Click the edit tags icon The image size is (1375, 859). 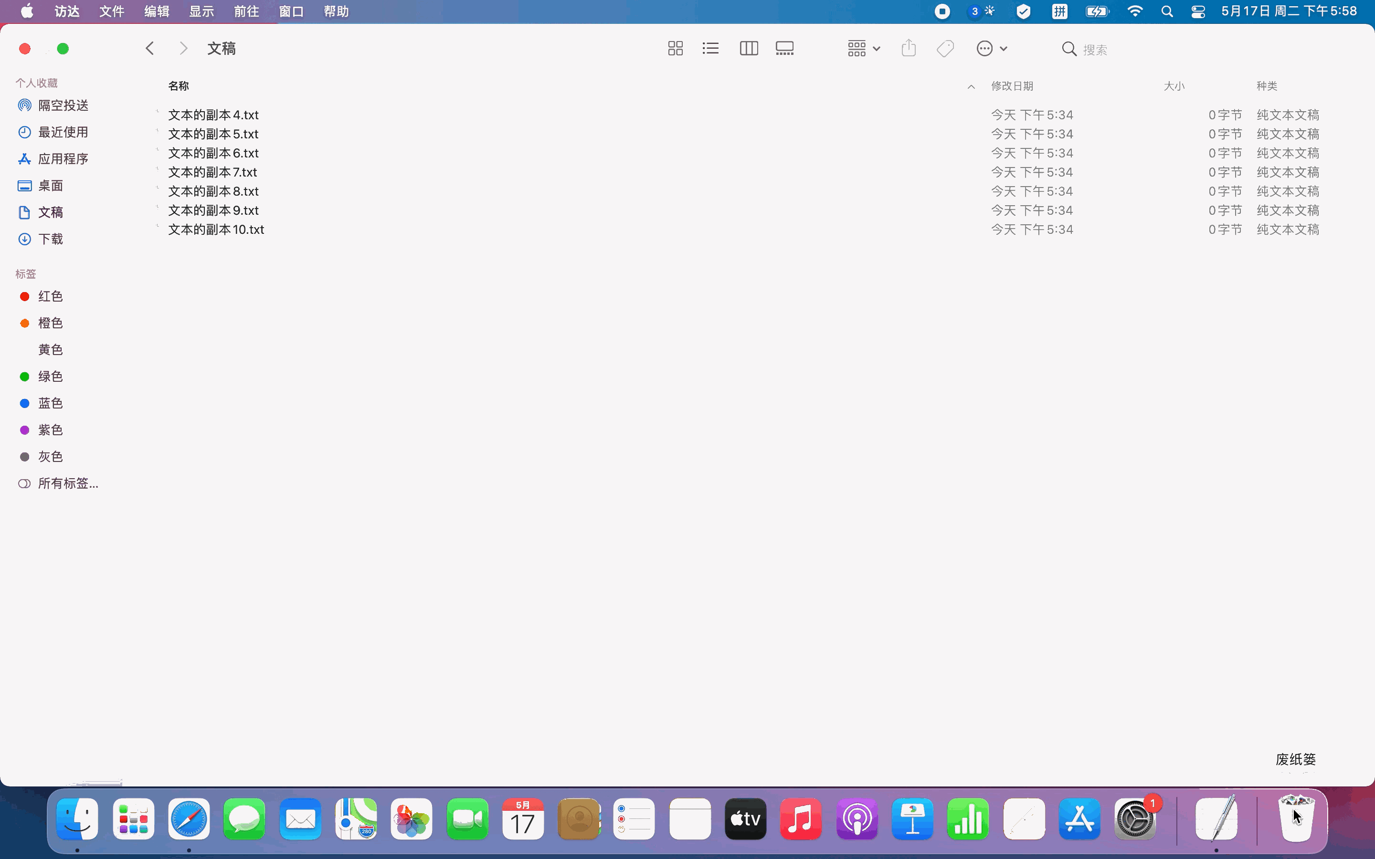pos(945,48)
